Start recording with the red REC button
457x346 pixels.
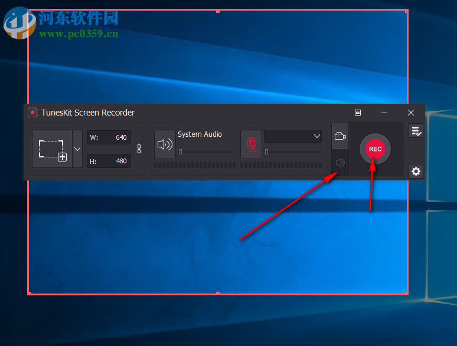pyautogui.click(x=375, y=149)
